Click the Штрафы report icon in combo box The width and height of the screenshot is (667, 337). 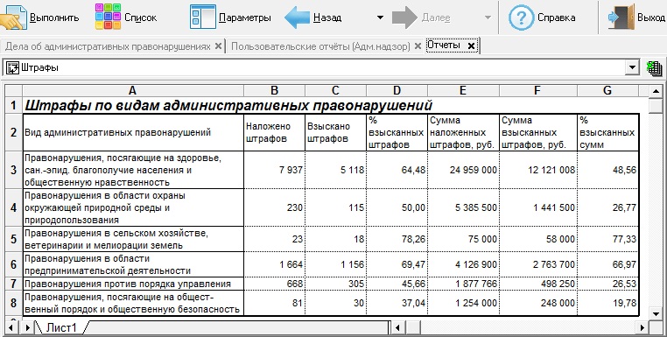coord(13,67)
